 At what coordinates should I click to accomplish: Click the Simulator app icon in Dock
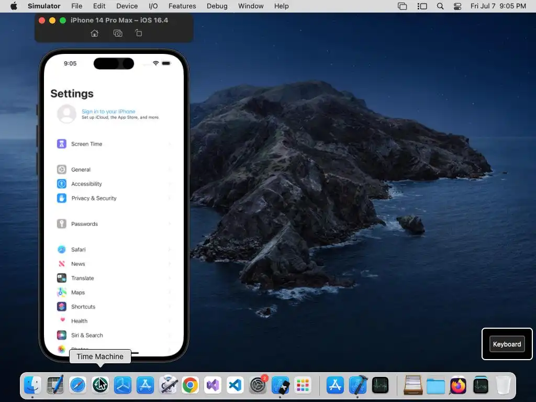(281, 385)
